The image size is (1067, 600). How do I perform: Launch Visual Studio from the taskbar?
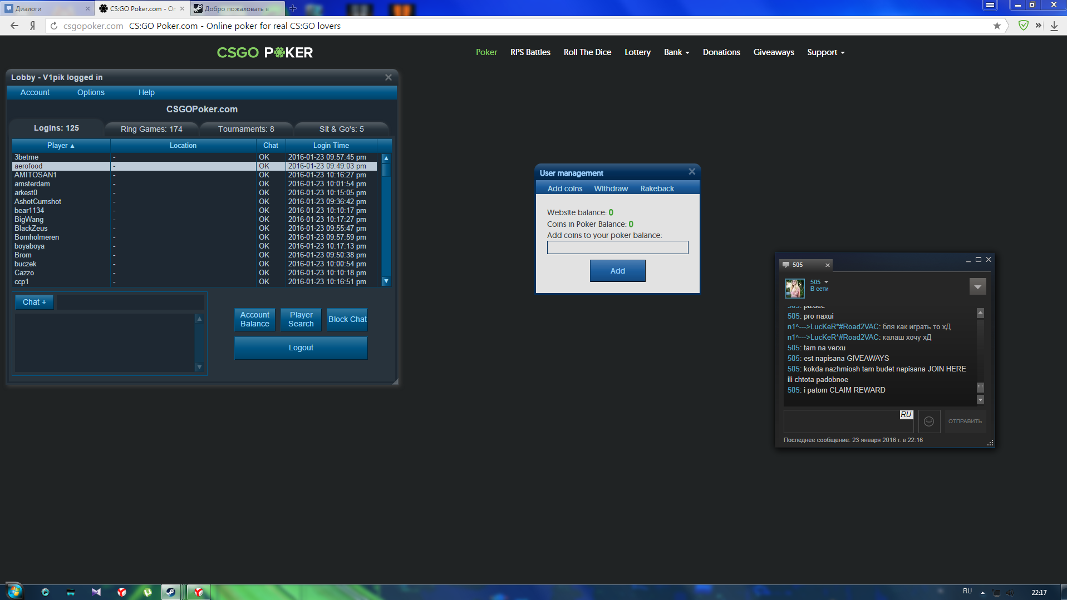[x=96, y=592]
